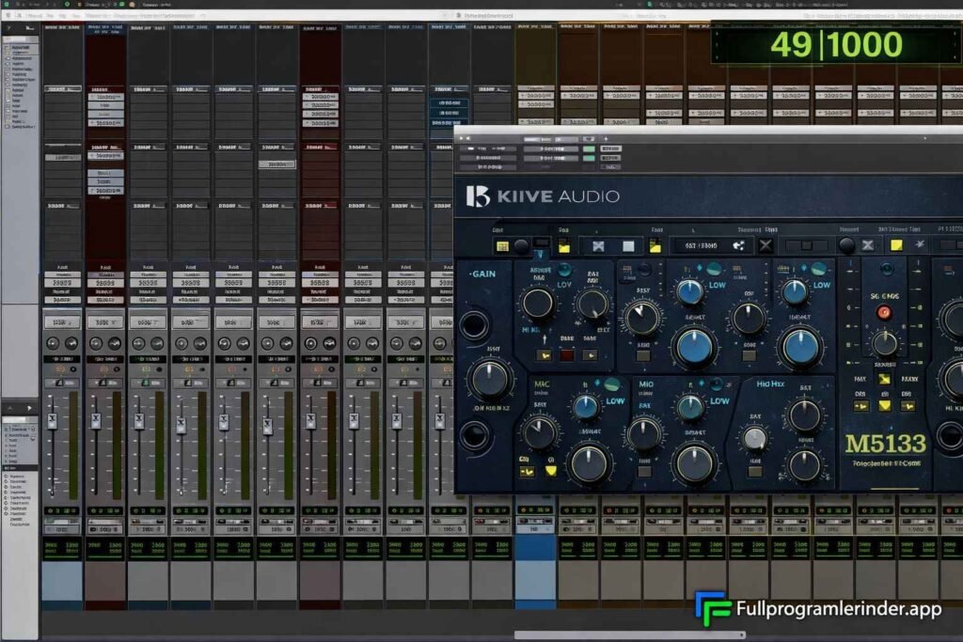This screenshot has width=963, height=642.
Task: Click the volume fader on the first channel
Action: [52, 422]
